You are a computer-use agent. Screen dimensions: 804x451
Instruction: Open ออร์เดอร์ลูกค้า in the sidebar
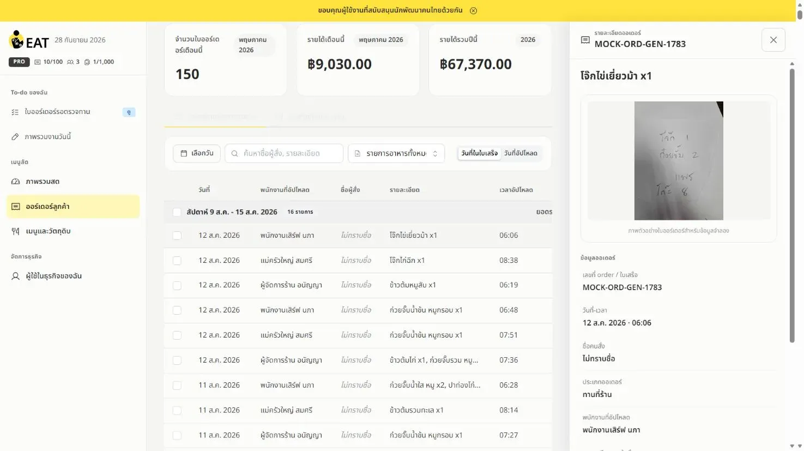point(73,207)
